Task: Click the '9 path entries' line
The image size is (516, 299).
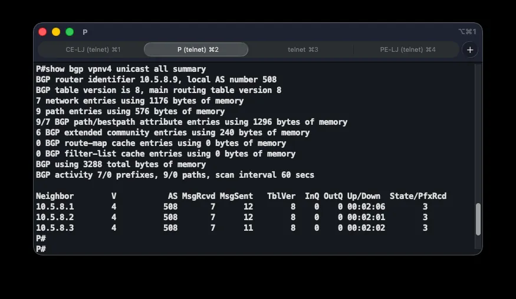Action: point(130,111)
